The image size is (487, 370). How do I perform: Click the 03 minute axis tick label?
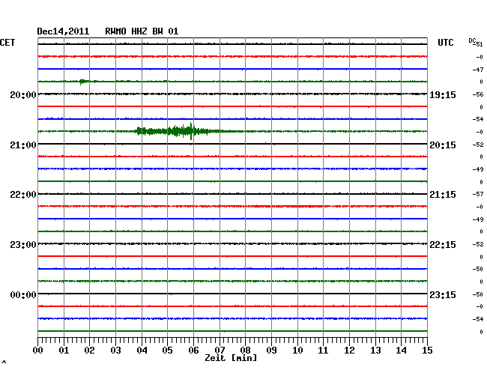point(115,351)
